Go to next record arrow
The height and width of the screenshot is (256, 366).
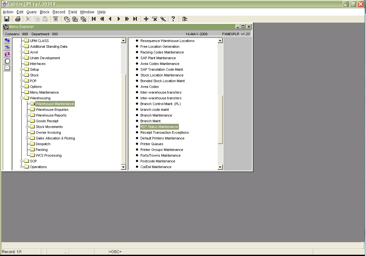pos(119,19)
